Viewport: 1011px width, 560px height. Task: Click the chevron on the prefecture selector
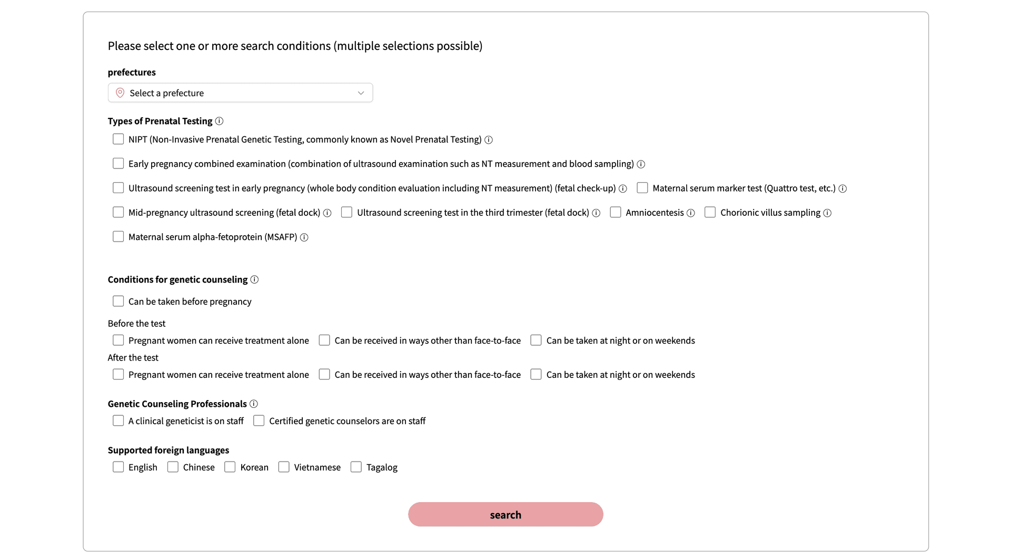coord(361,93)
